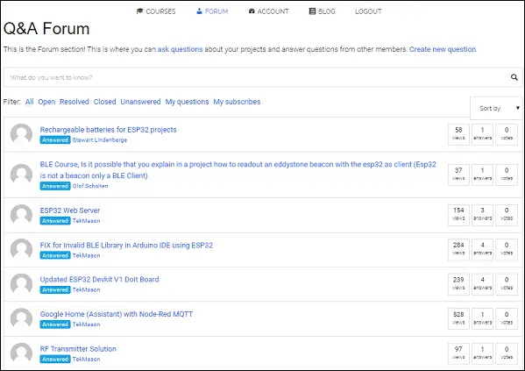The height and width of the screenshot is (371, 525).
Task: Click the Sort by dropdown arrow
Action: point(518,108)
